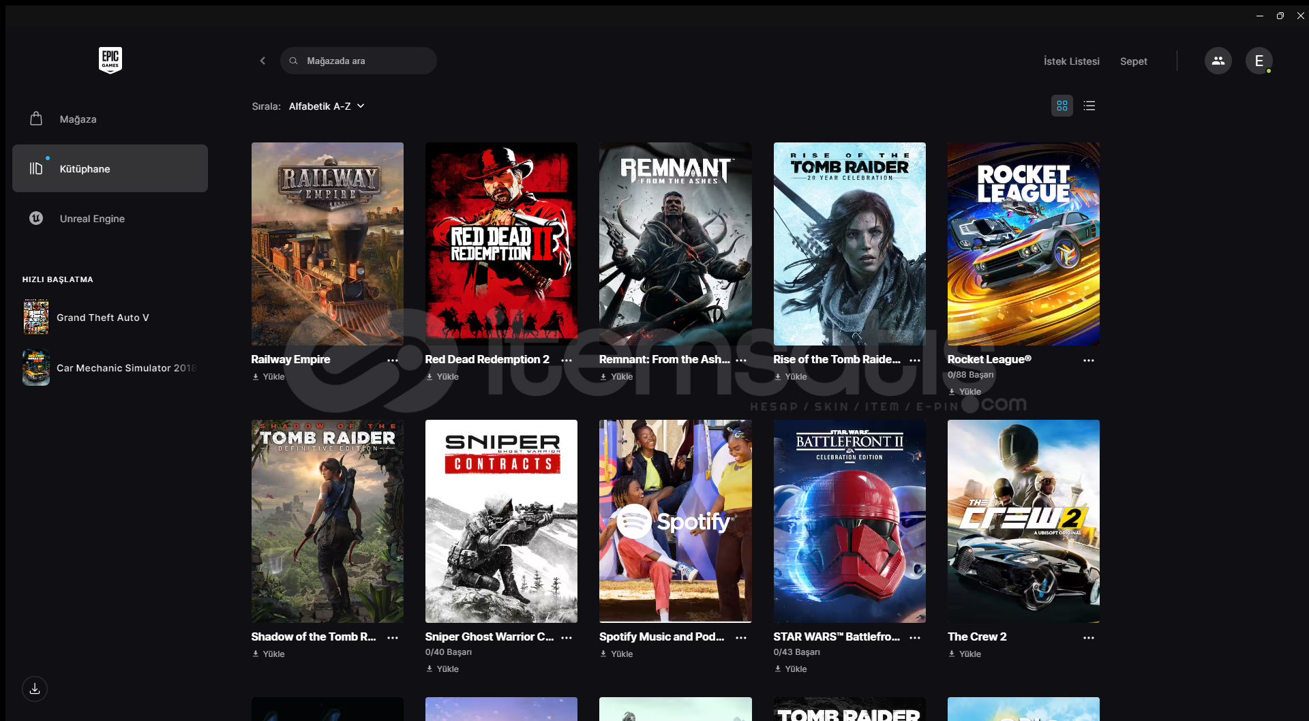Click Yükle under Spotify Music

(616, 654)
